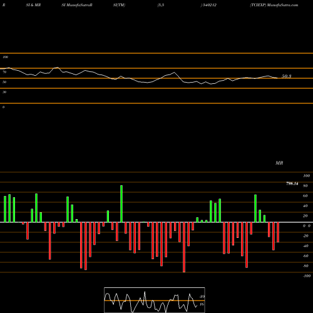
Task: Click the -100 label on the MR axis
Action: [x=307, y=276]
